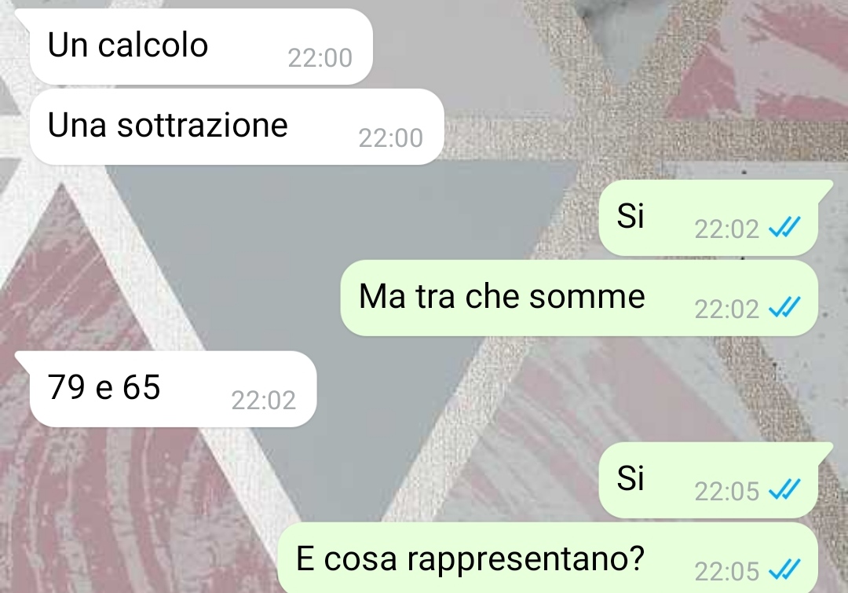Tap the 'Un calcolo' message bubble
Image resolution: width=848 pixels, height=593 pixels.
coord(201,46)
